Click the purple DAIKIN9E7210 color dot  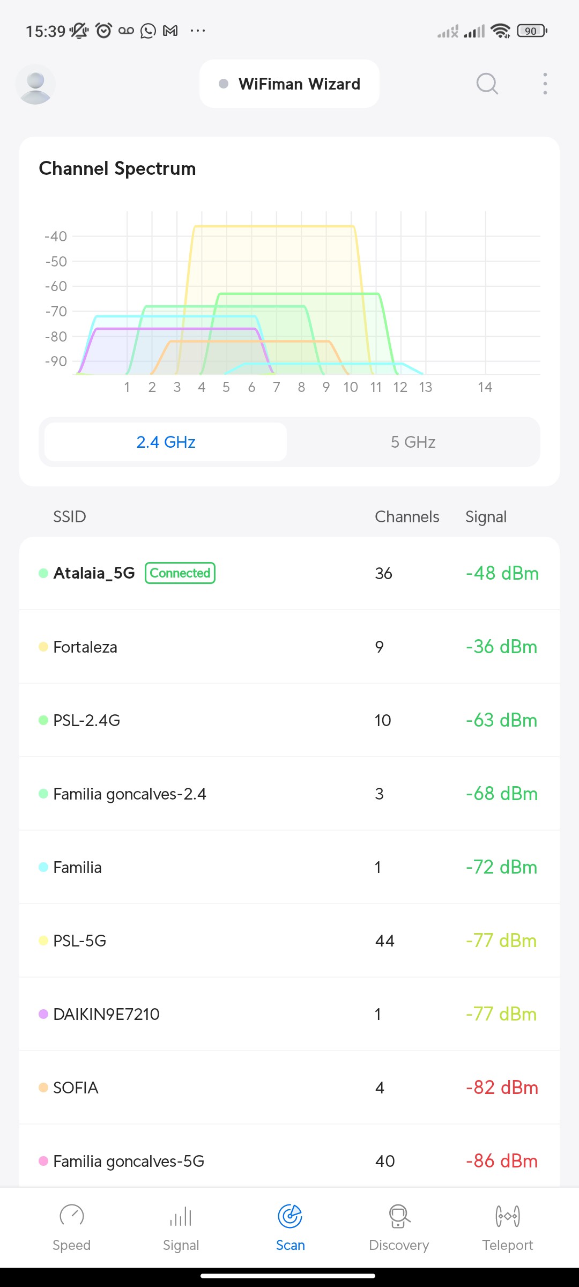point(43,1014)
